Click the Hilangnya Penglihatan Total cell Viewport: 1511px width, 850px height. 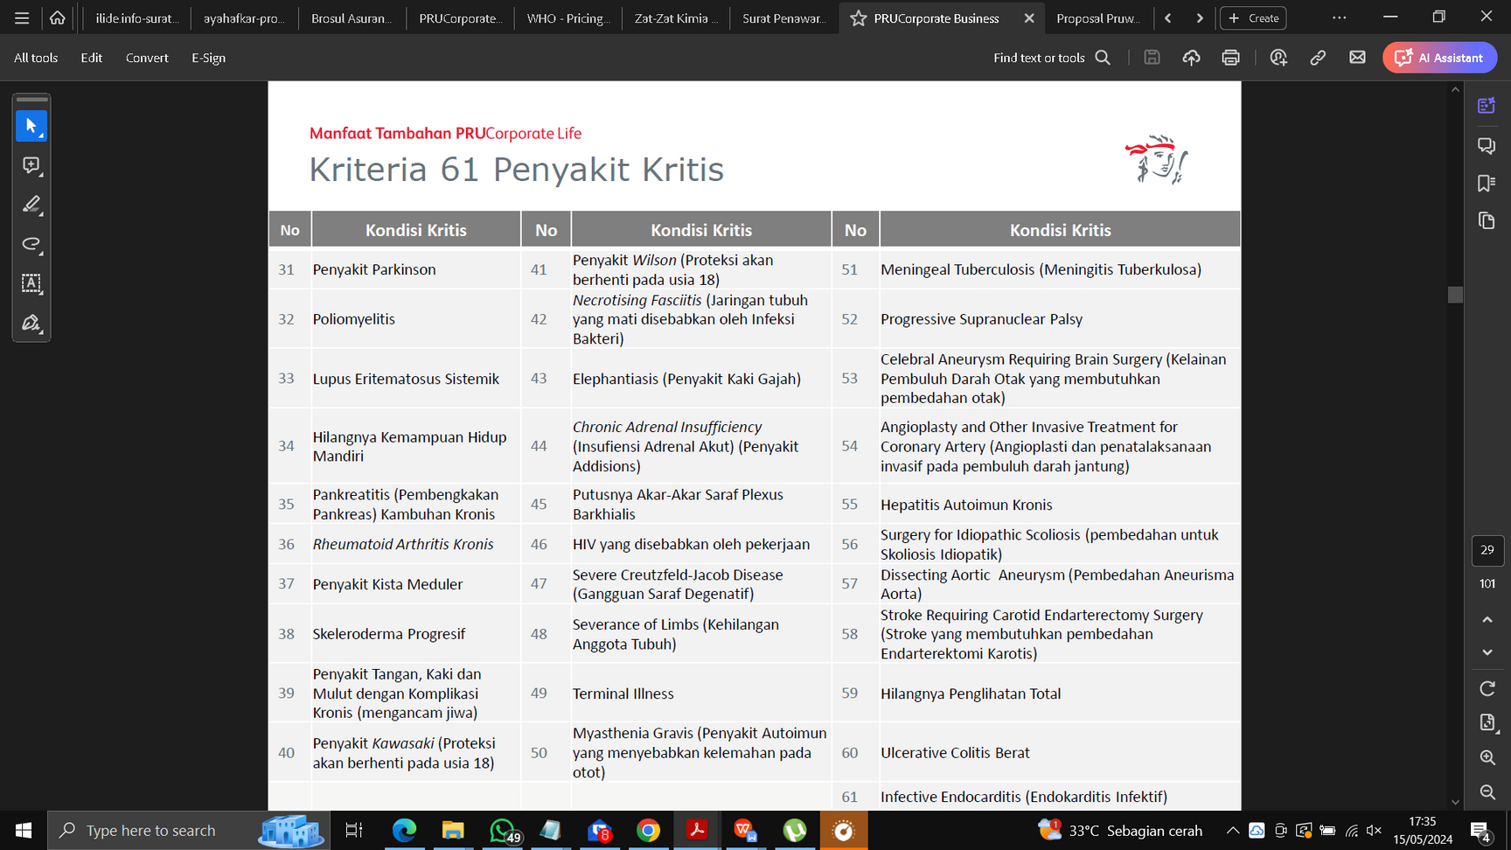click(x=1060, y=693)
